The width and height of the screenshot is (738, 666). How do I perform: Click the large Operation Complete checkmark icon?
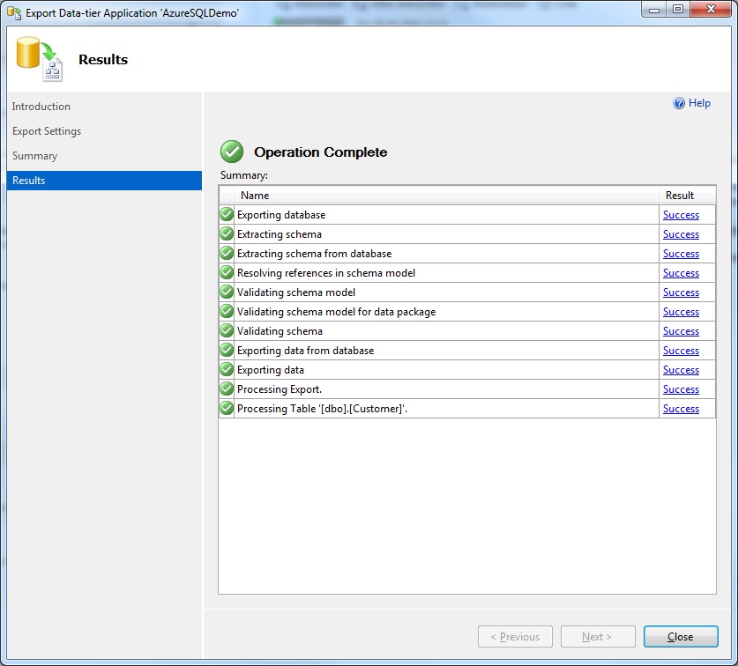(232, 152)
